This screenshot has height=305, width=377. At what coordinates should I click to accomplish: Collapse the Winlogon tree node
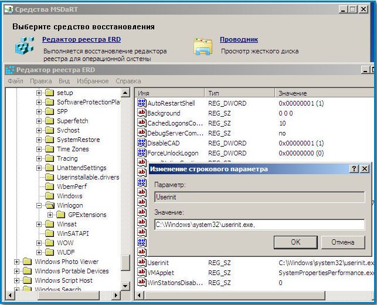39,206
